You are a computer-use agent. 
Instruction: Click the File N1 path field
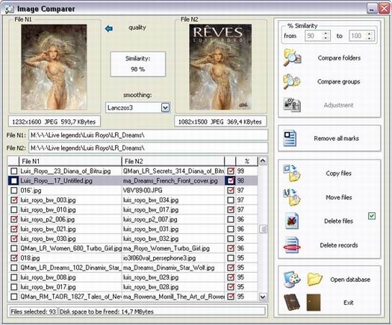pos(149,135)
